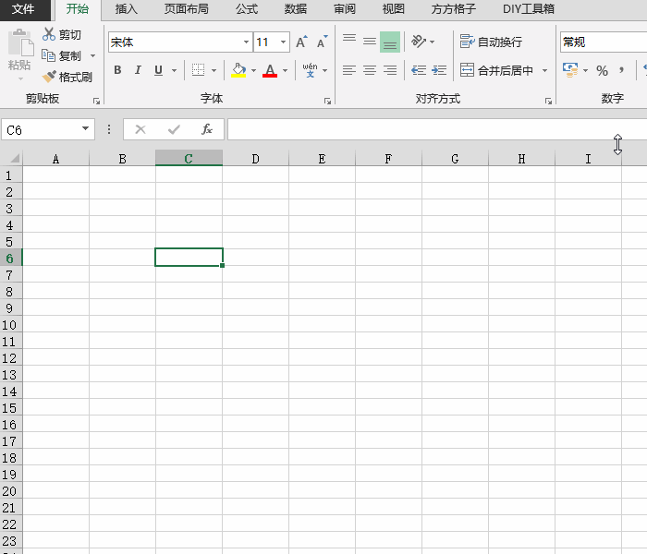Toggle underline formatting
The image size is (647, 554).
158,70
